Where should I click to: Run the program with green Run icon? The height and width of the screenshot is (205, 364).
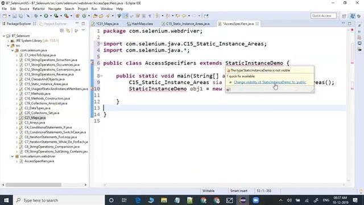click(x=46, y=16)
